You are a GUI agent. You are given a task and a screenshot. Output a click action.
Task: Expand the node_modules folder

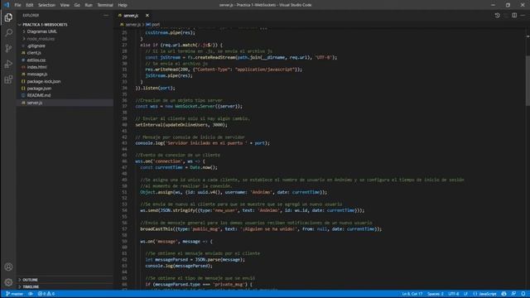[41, 39]
